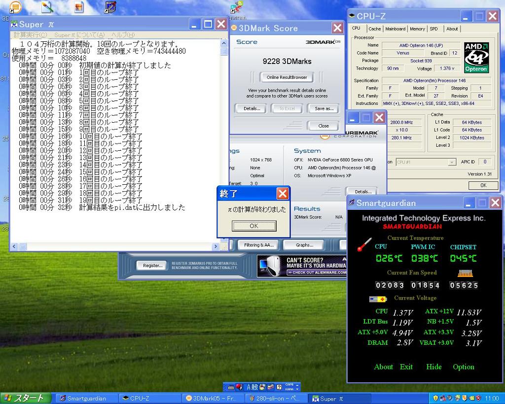Click Graphs... button in 3DMark05
The height and width of the screenshot is (404, 505).
[304, 245]
